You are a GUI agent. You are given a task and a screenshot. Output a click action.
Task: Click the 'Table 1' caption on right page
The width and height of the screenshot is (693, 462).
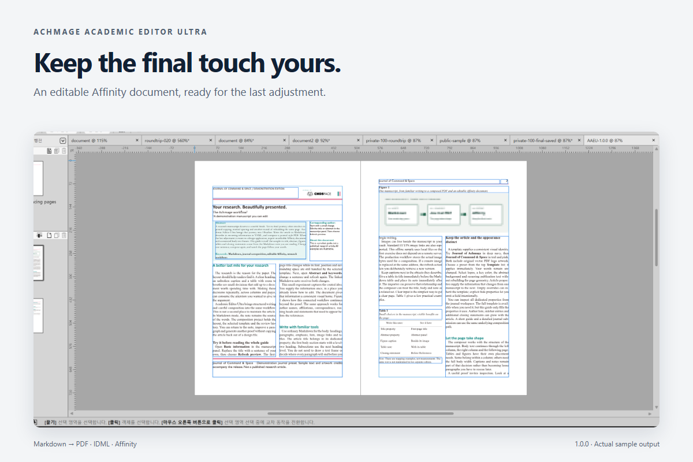point(385,311)
